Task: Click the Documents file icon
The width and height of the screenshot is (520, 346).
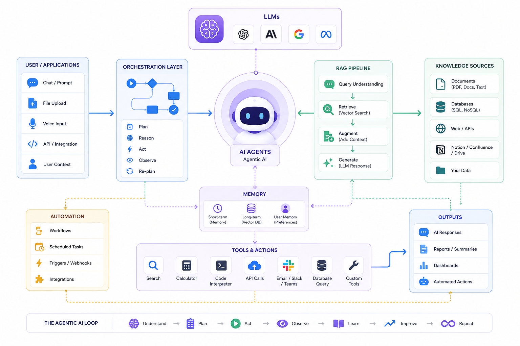Action: pos(440,84)
